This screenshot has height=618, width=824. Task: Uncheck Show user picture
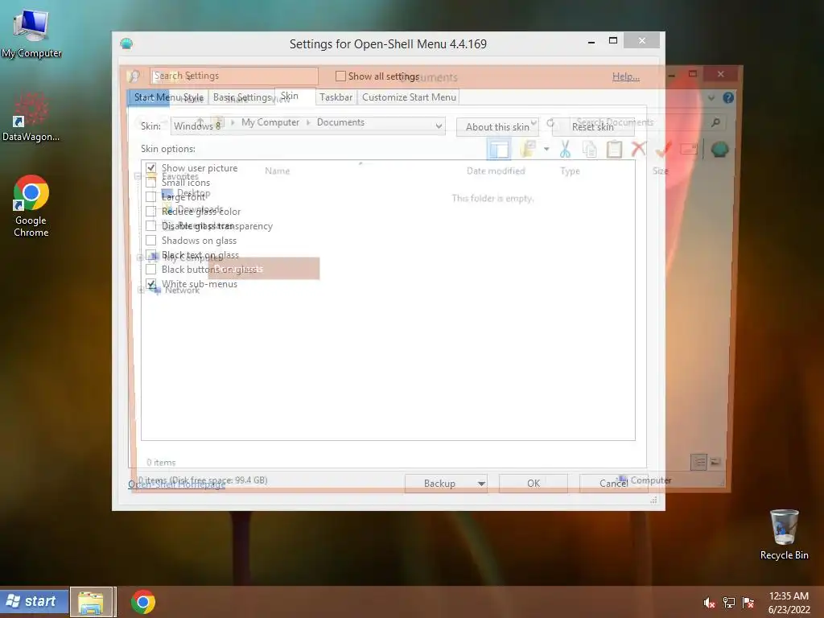click(x=150, y=168)
